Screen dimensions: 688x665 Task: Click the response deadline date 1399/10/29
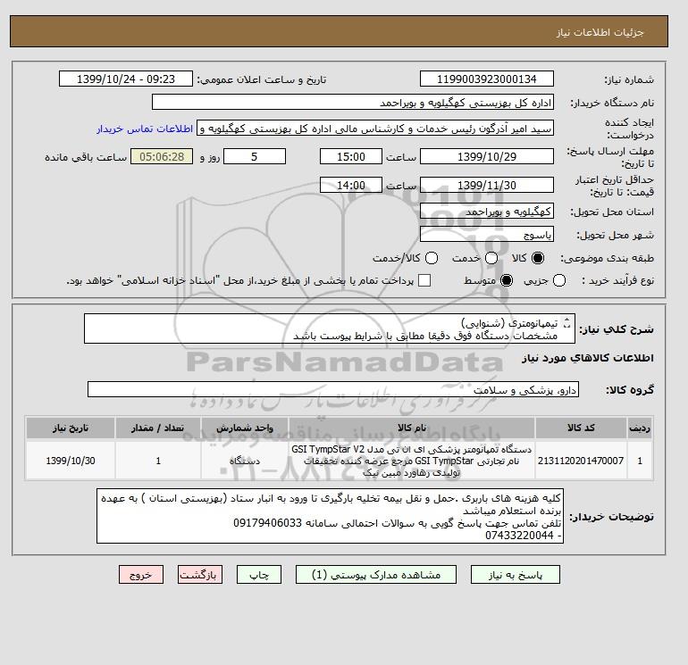pos(487,156)
